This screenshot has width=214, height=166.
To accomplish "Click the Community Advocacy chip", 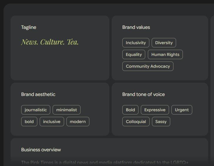I will point(148,66).
